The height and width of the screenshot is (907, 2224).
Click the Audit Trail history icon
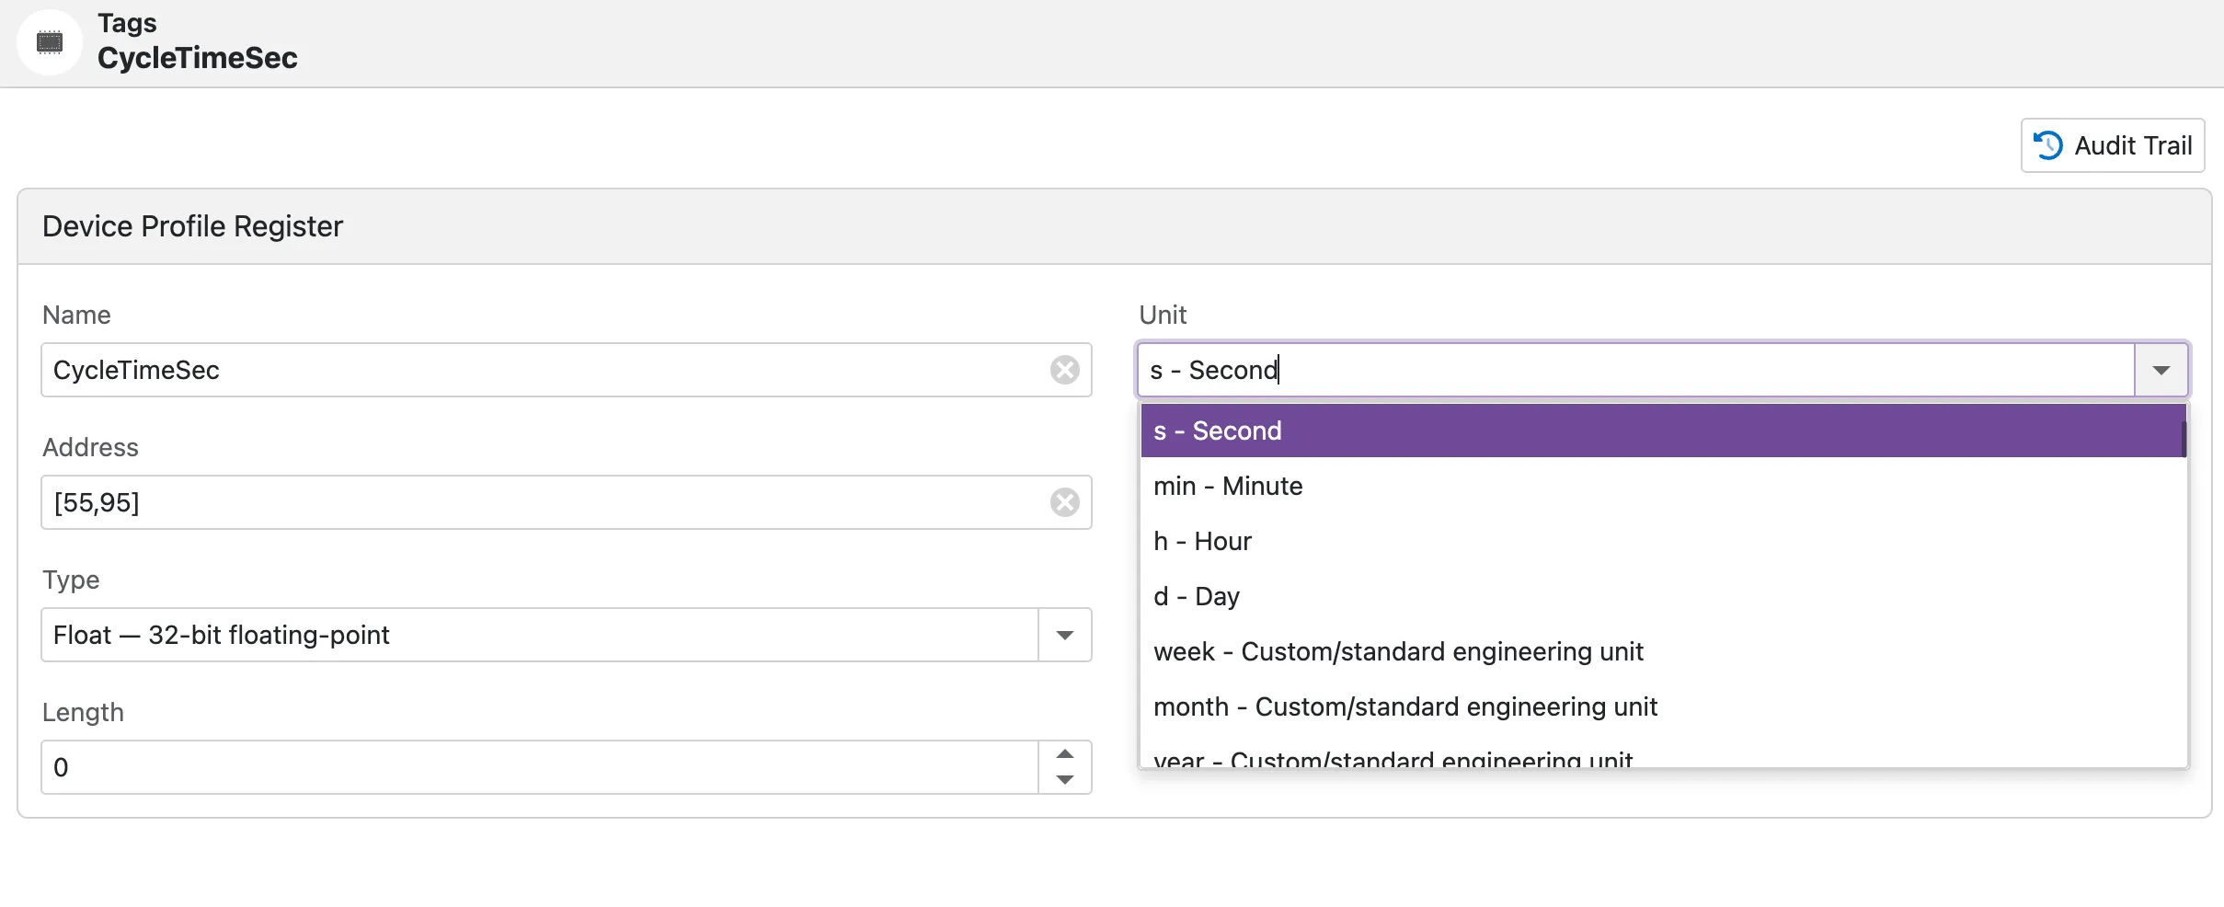click(2047, 145)
